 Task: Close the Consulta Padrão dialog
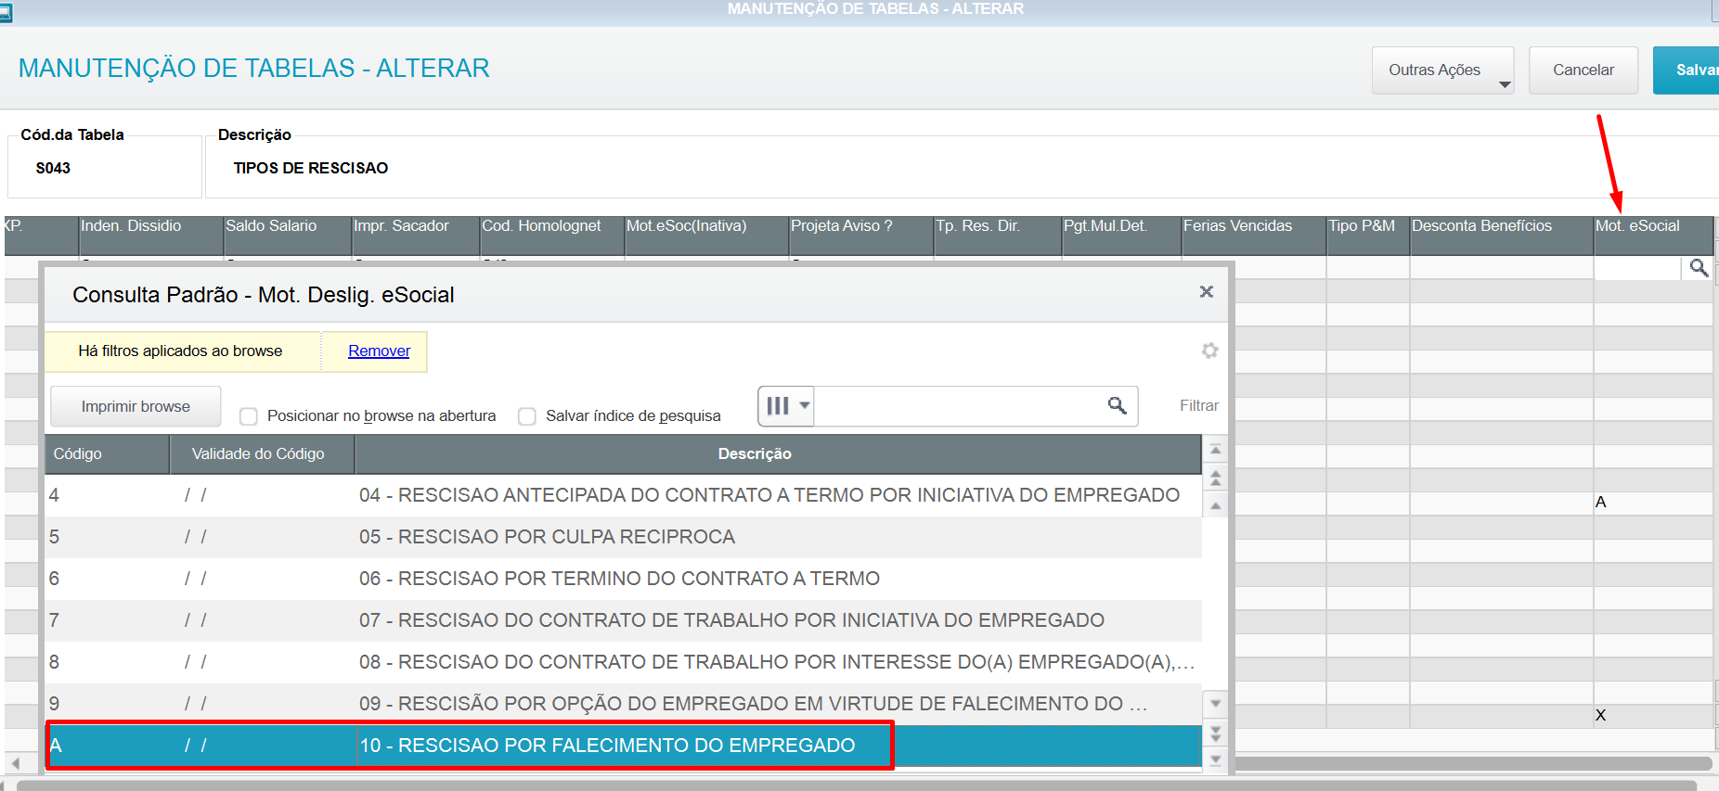(1206, 292)
